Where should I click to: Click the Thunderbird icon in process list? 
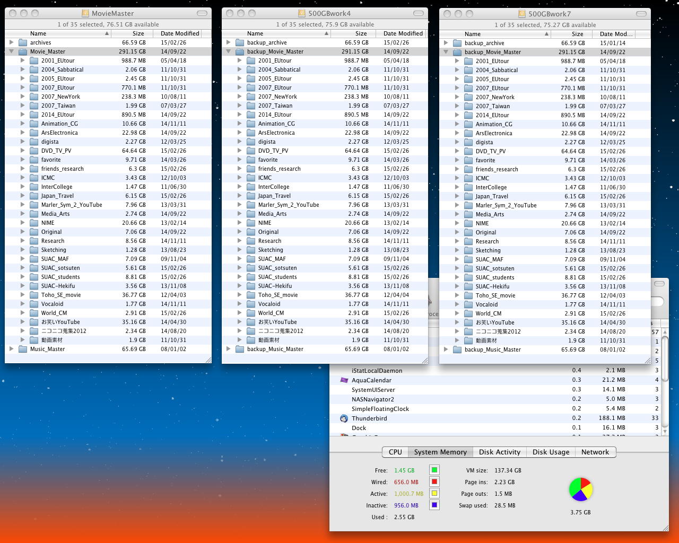pyautogui.click(x=344, y=418)
